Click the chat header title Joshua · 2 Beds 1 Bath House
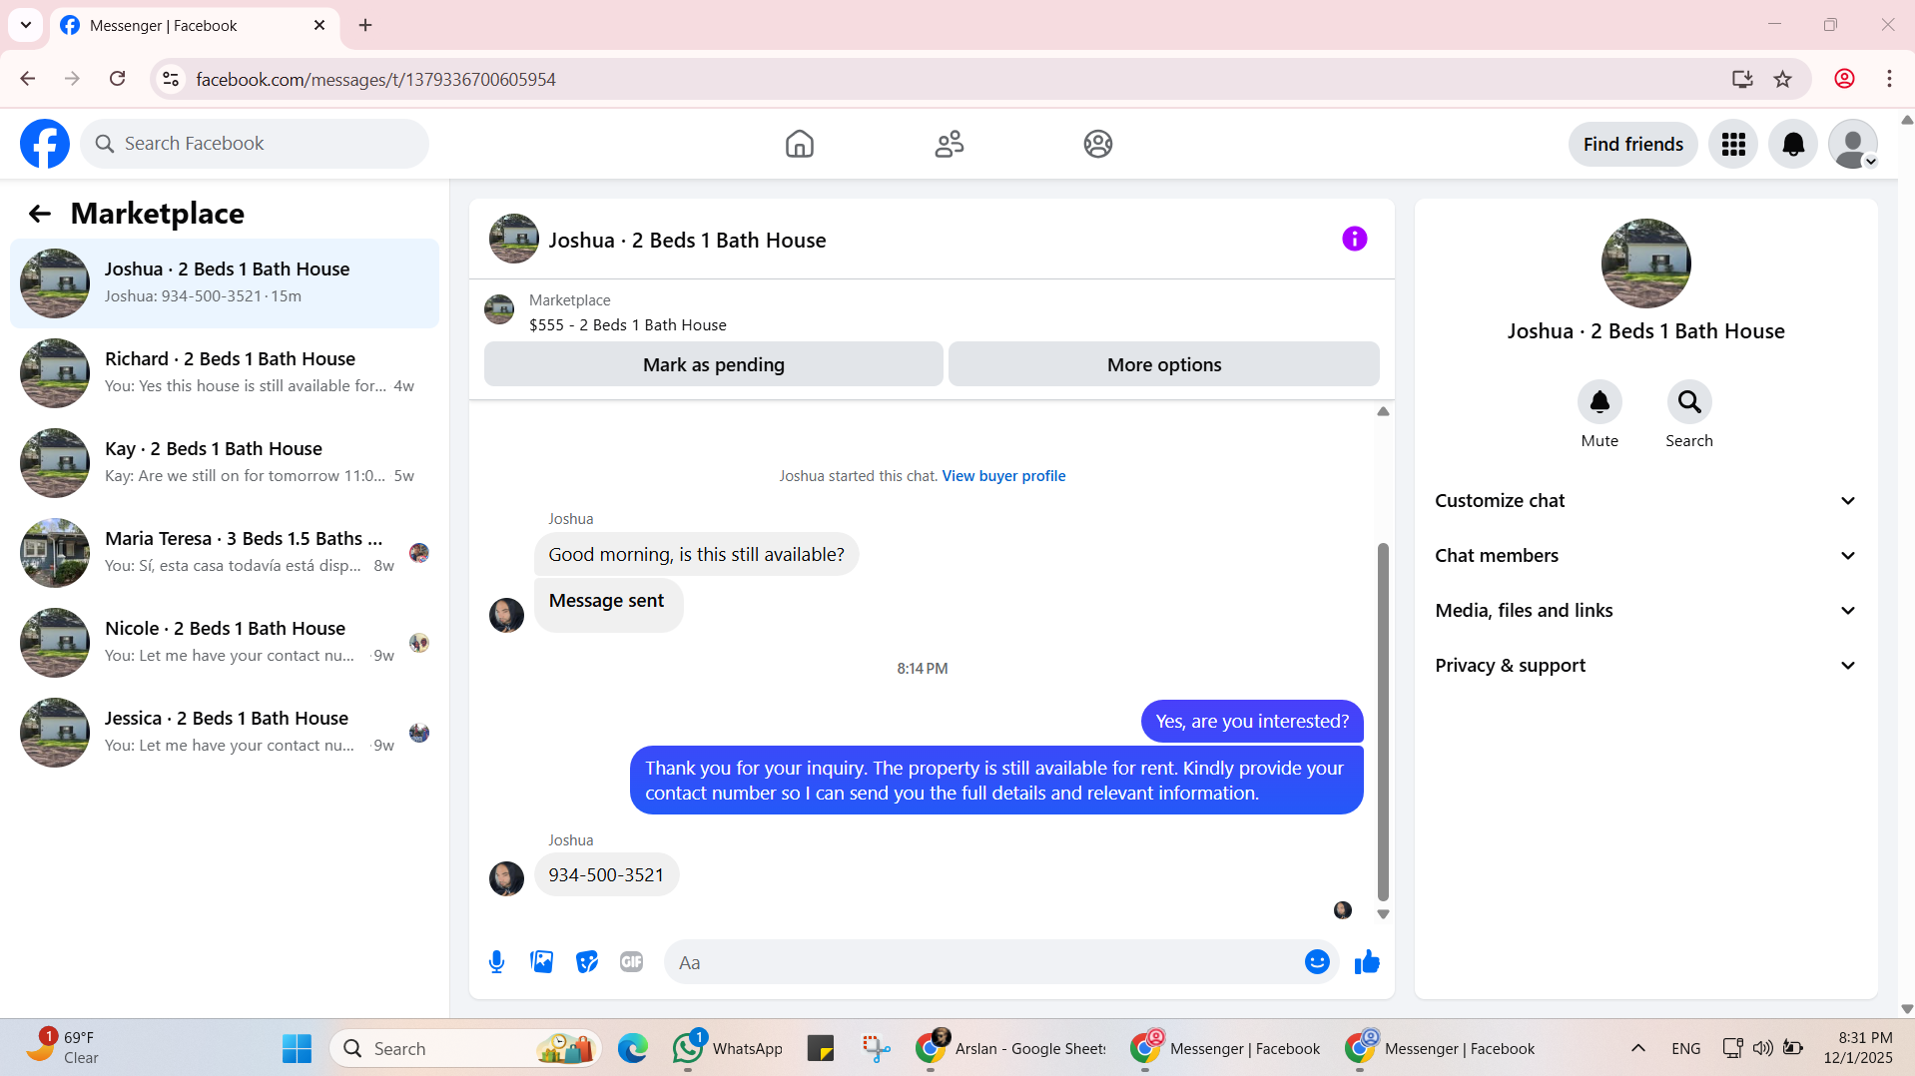The height and width of the screenshot is (1076, 1915). pos(687,241)
